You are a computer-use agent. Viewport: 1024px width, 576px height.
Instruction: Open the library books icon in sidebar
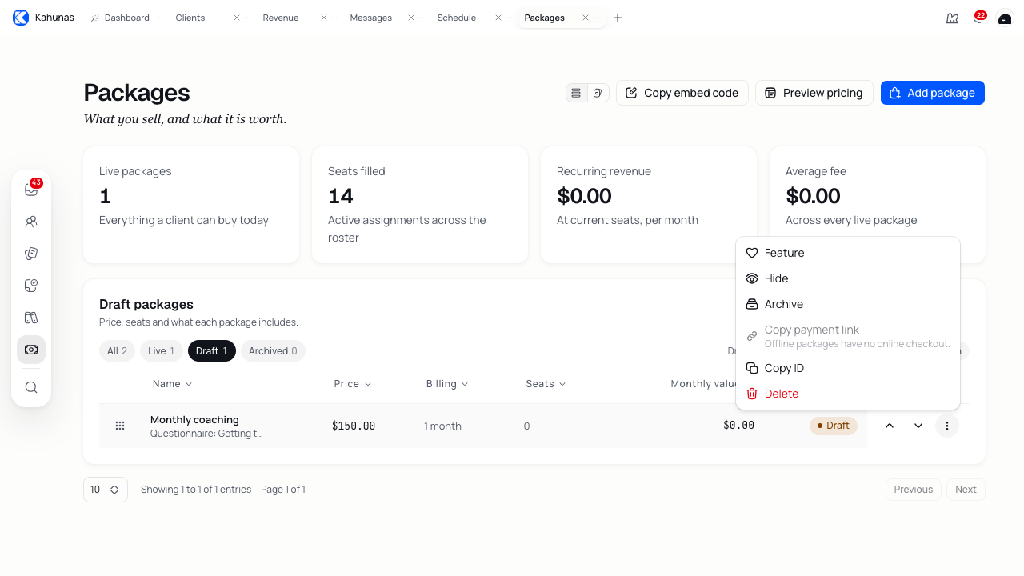pos(31,318)
